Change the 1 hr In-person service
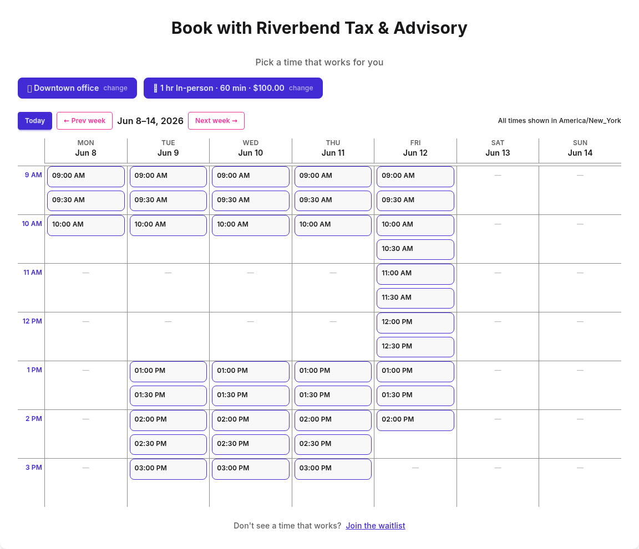 [x=233, y=88]
